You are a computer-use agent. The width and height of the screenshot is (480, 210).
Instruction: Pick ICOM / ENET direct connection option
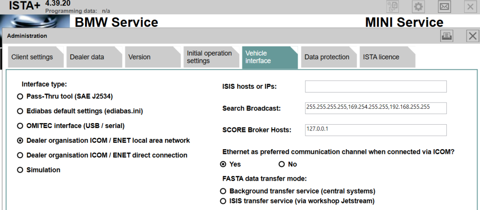coord(20,155)
